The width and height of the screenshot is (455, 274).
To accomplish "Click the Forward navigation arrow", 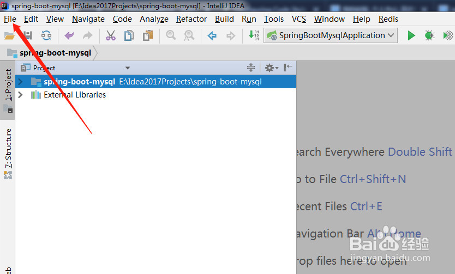I will click(231, 35).
